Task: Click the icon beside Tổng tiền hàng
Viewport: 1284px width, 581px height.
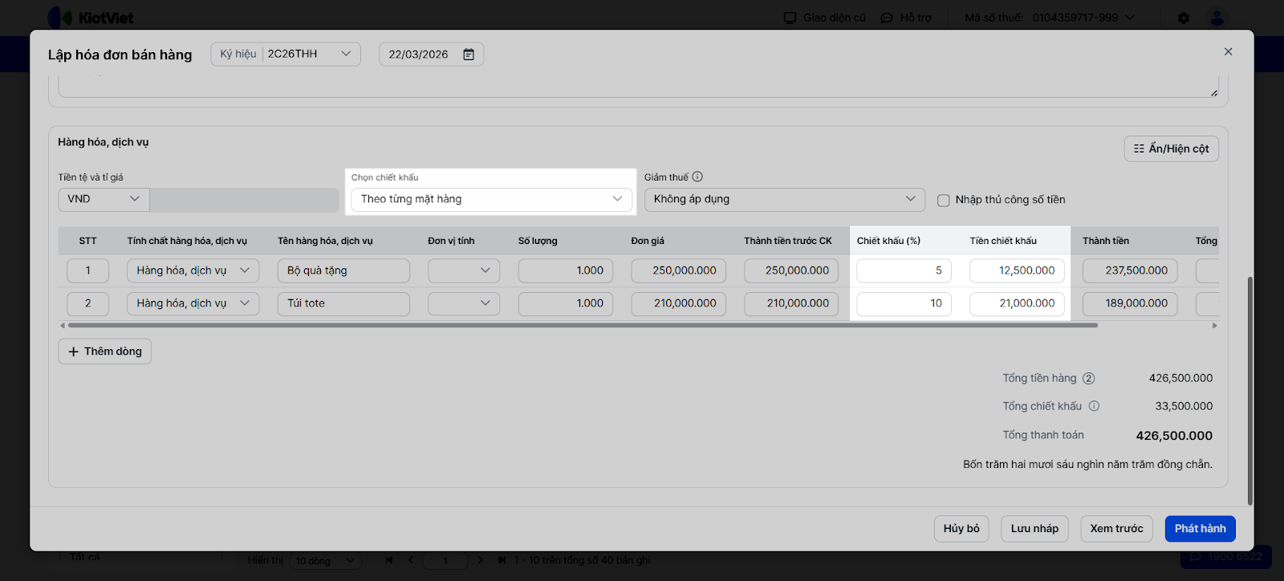Action: tap(1089, 378)
